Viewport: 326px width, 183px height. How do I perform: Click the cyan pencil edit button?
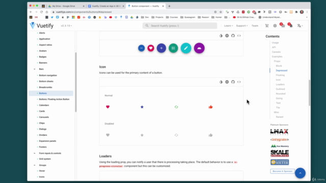(186, 48)
